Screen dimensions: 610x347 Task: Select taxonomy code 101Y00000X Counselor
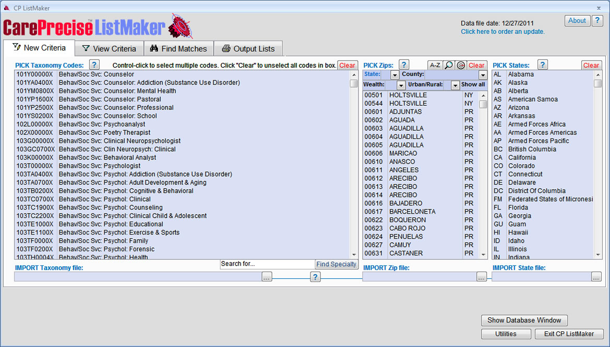[183, 74]
